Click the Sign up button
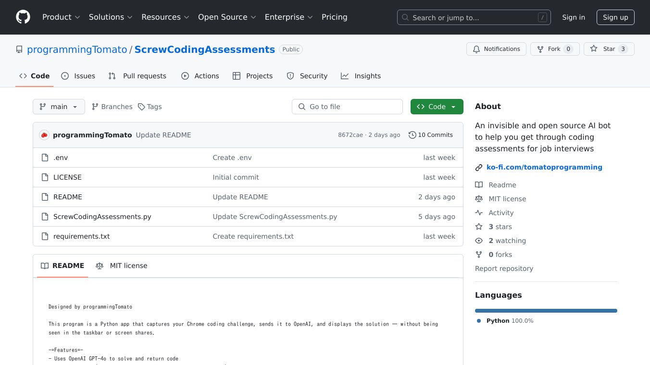 click(x=615, y=17)
